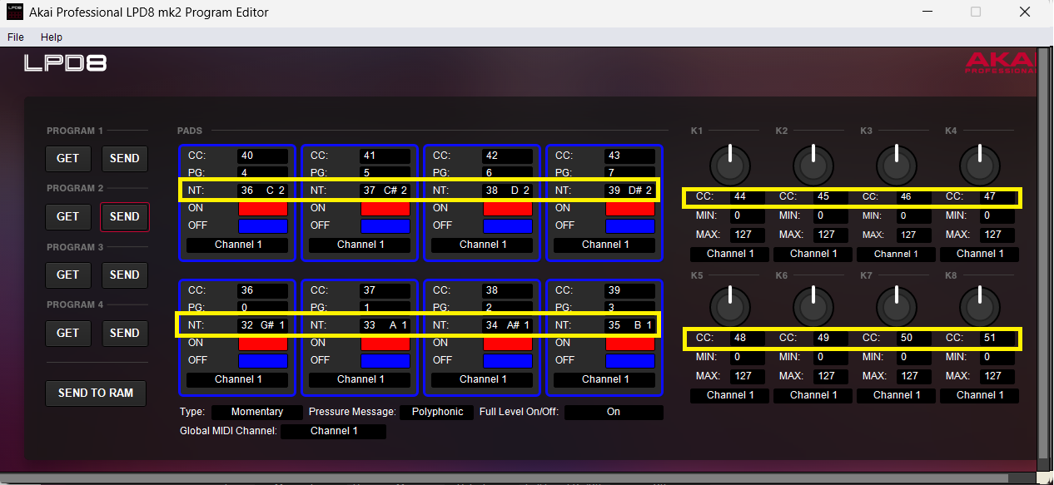Turn the K3 knob dial
This screenshot has width=1054, height=485.
point(896,165)
